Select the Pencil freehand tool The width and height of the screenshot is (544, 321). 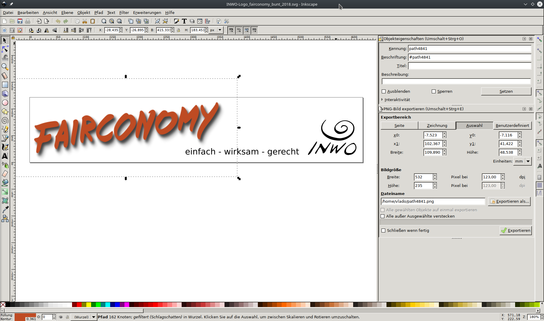[5, 129]
